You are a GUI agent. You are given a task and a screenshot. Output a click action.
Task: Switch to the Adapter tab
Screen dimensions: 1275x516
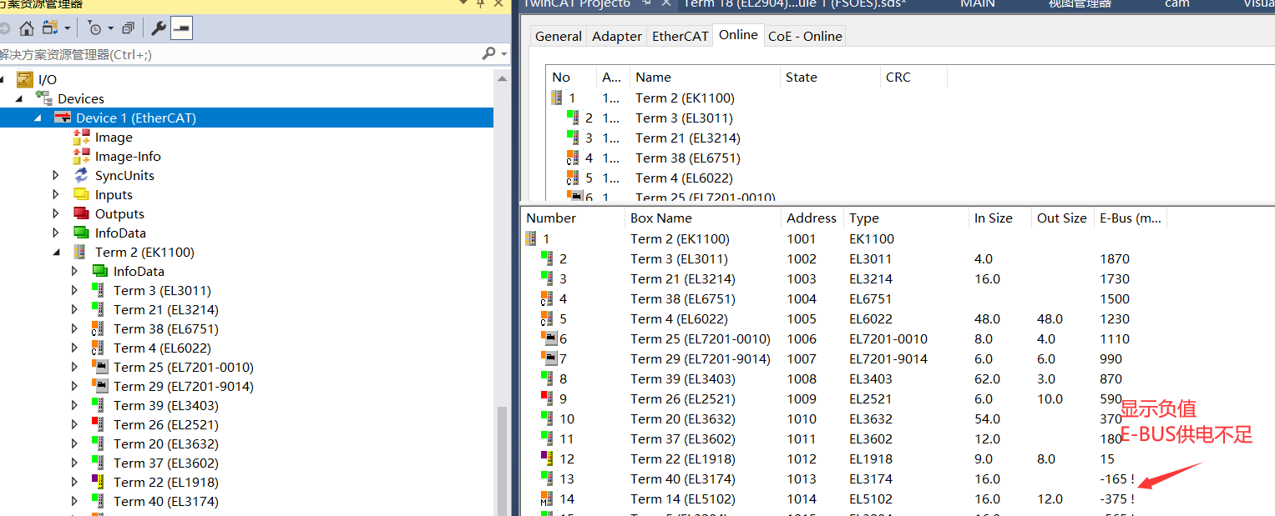coord(617,36)
